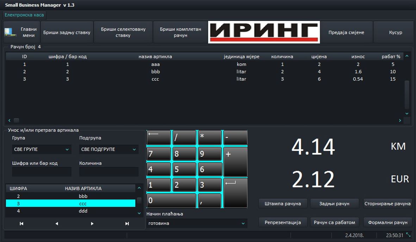
Task: Click keypad digit 7
Action: 159,153
